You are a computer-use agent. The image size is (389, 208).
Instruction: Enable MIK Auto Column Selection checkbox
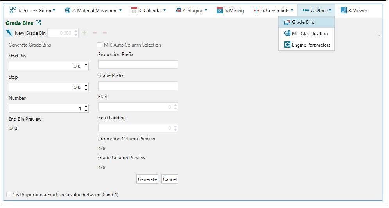click(x=100, y=45)
